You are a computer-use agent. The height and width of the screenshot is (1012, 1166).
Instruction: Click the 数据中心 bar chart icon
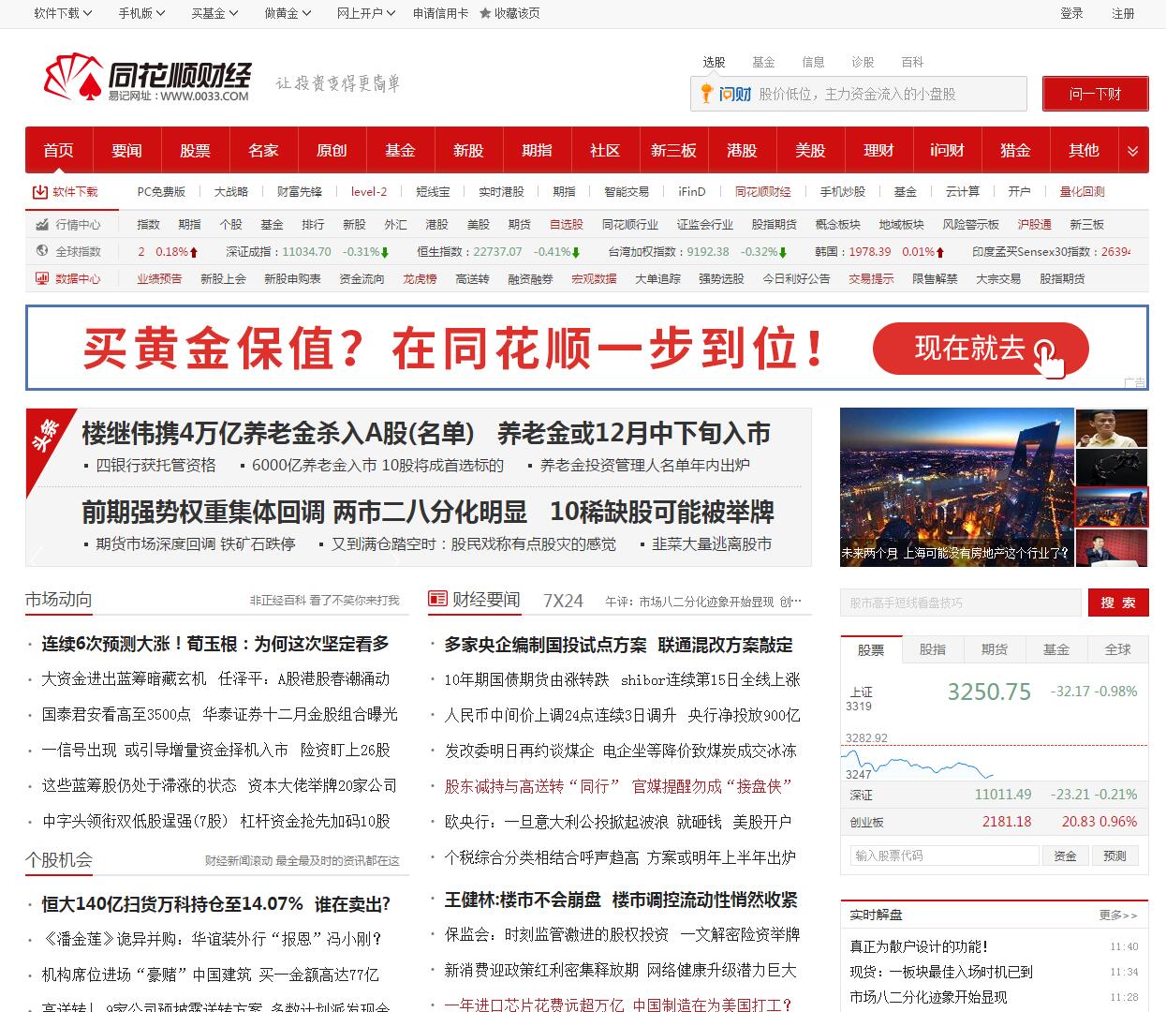[x=42, y=278]
